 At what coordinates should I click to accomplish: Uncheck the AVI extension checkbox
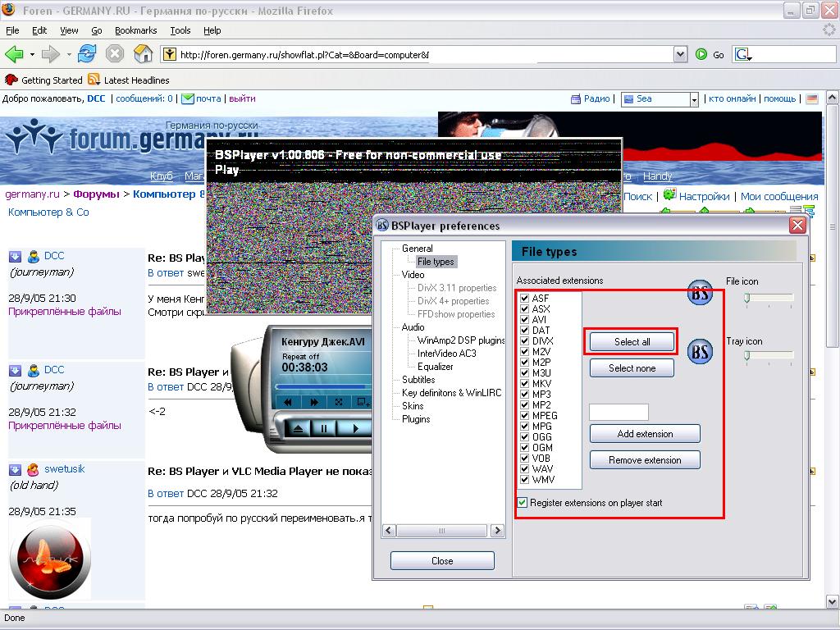(x=524, y=320)
